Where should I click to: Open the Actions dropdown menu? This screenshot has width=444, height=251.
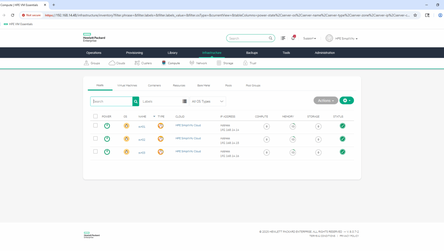pyautogui.click(x=326, y=100)
